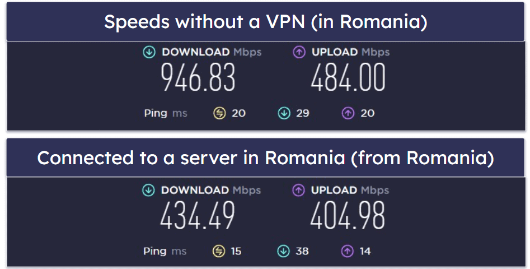Click the 434.49 download speed value
Screen dimensions: 530x269
pos(198,216)
